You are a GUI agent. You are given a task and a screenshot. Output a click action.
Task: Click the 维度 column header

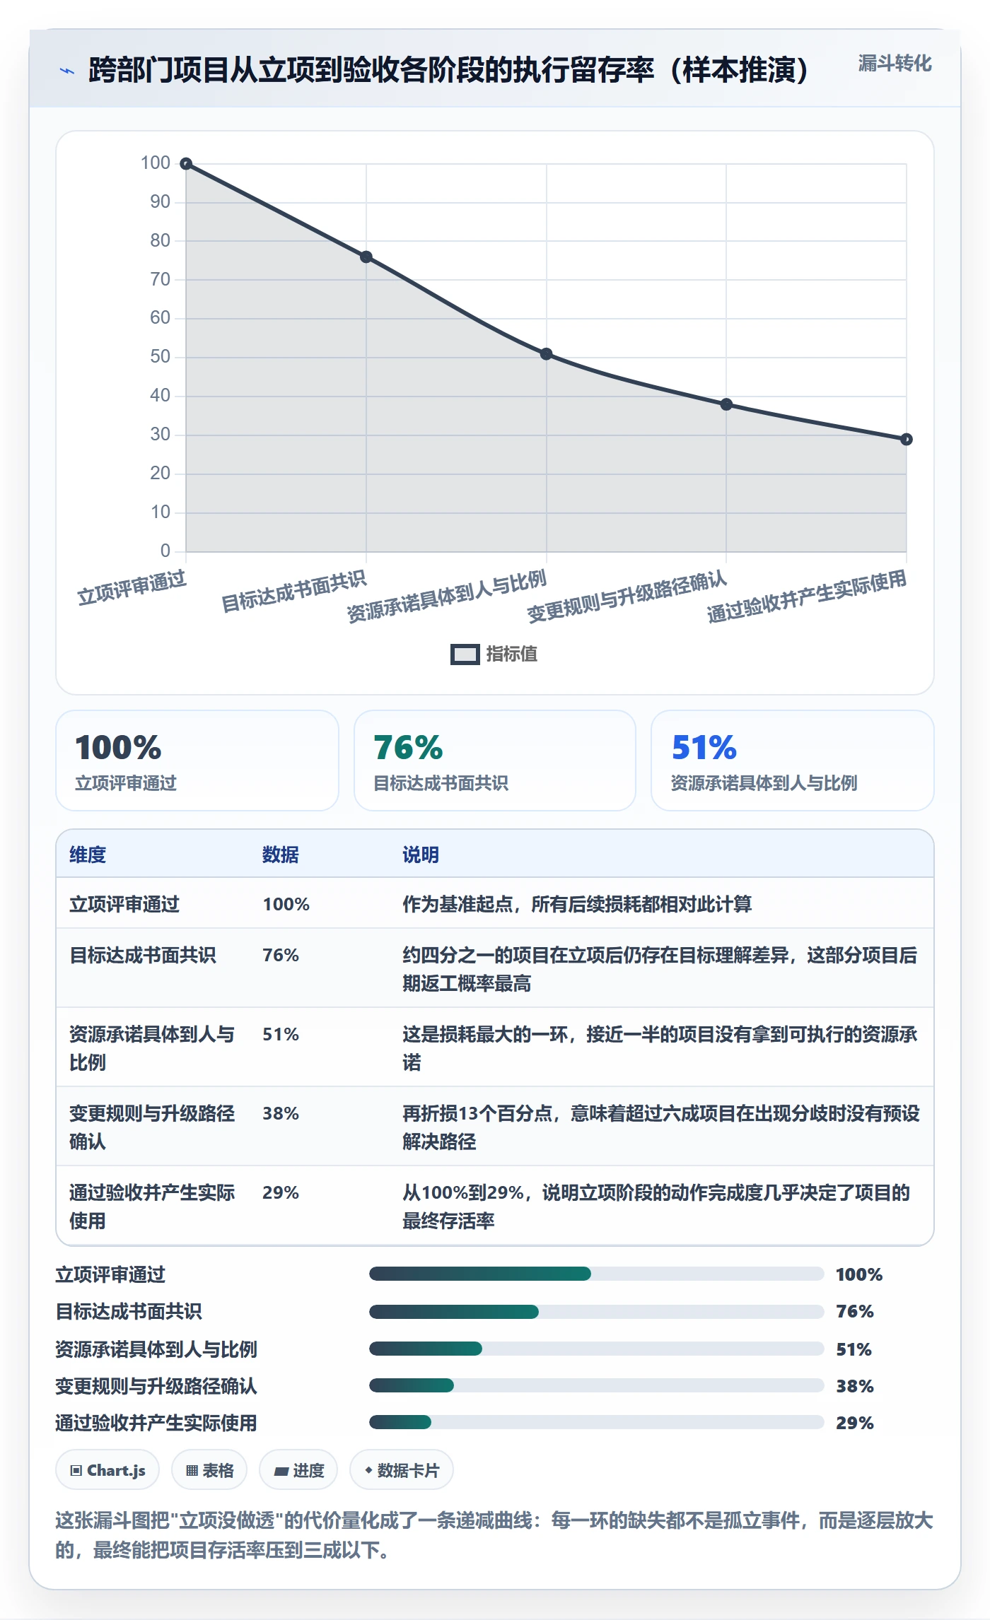pos(88,855)
